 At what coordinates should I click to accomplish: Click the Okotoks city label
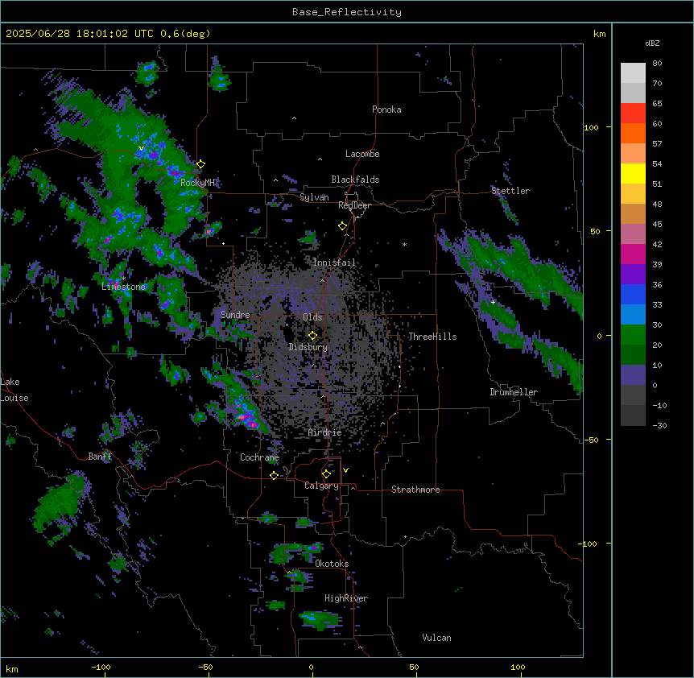pyautogui.click(x=332, y=564)
